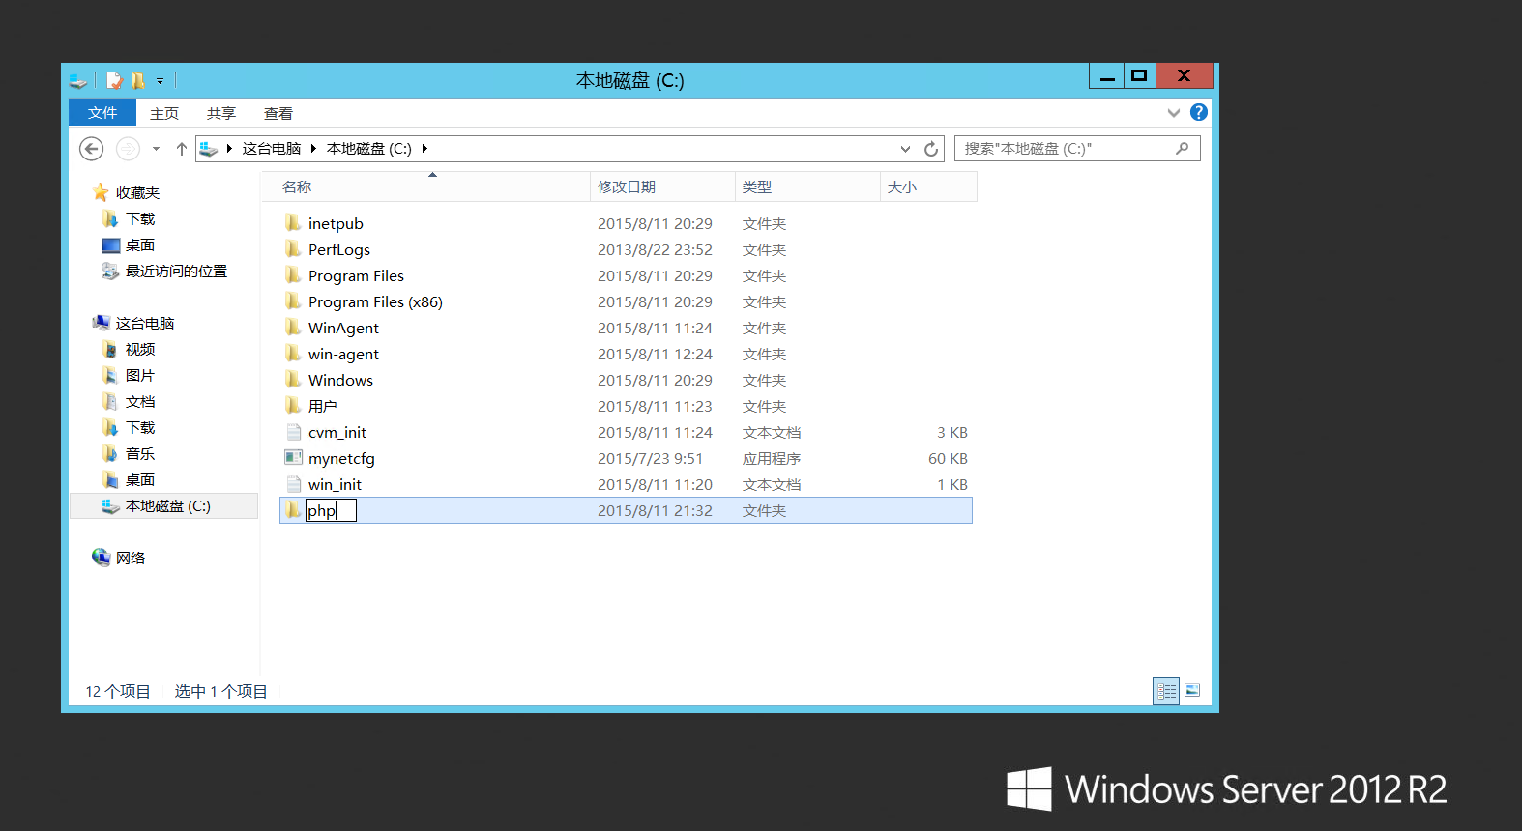Switch to details view in status bar
The height and width of the screenshot is (831, 1522).
(1166, 691)
